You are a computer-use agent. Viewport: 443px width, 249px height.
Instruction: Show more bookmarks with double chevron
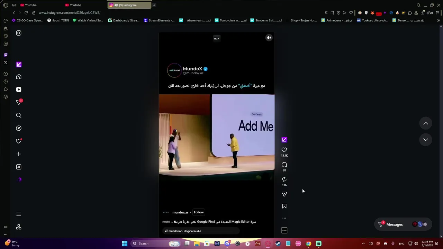coord(439,20)
